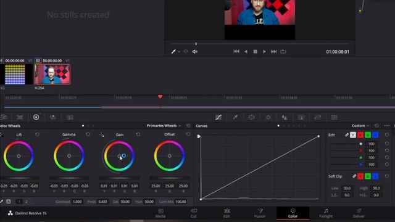395x222 pixels.
Task: Play the clip in reverse
Action: click(246, 52)
